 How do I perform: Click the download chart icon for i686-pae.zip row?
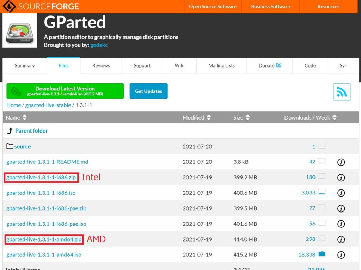click(x=322, y=207)
